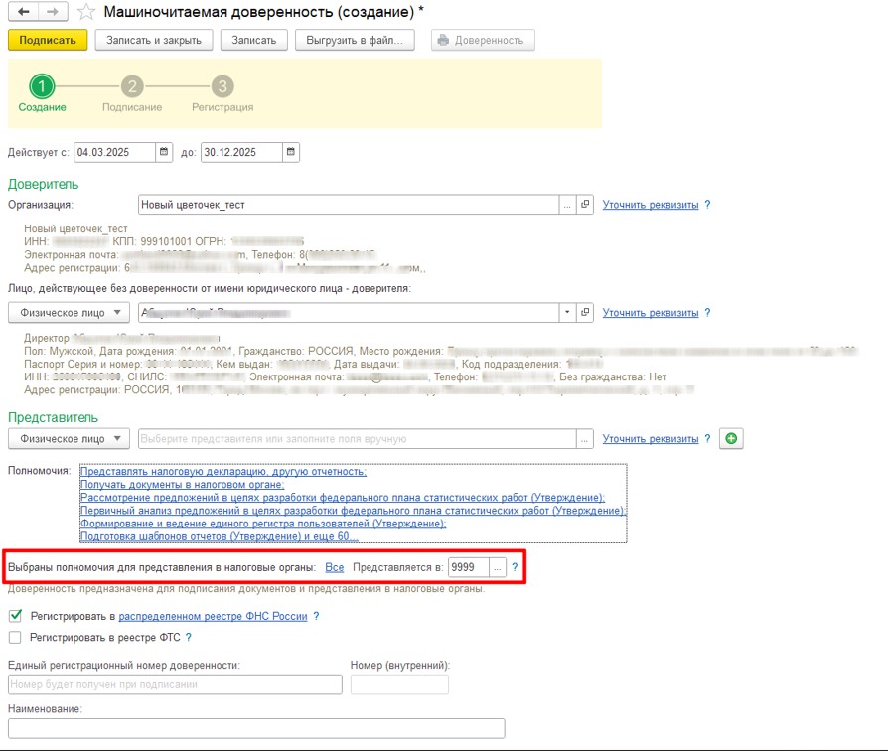The height and width of the screenshot is (751, 888).
Task: Click the ellipsis select button in Организация field
Action: 567,205
